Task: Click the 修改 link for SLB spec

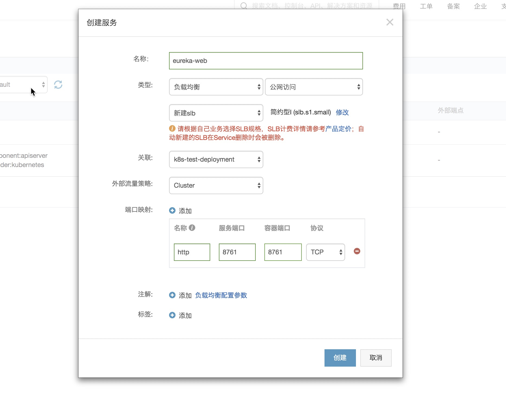Action: point(342,112)
